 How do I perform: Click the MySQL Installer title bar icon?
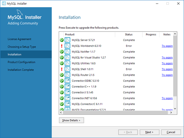[4, 3]
